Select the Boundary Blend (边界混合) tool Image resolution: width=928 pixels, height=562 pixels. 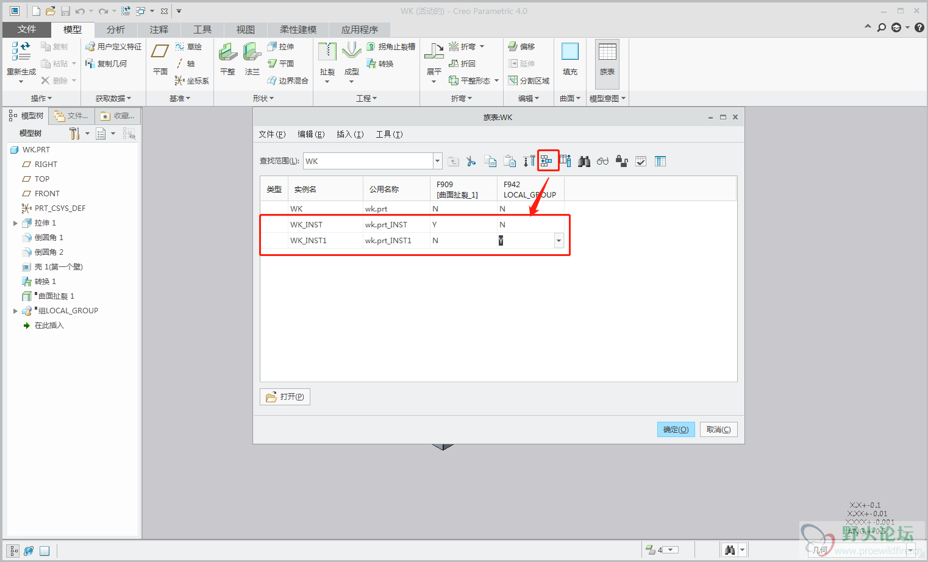[x=288, y=80]
